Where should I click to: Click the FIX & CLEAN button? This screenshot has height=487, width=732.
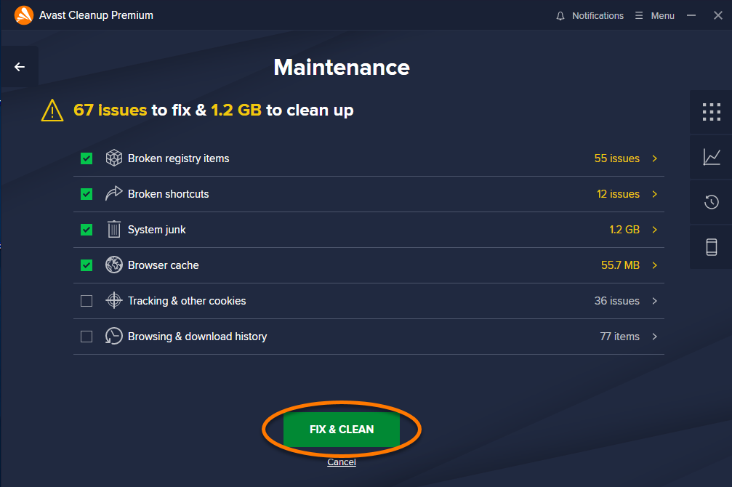point(341,429)
